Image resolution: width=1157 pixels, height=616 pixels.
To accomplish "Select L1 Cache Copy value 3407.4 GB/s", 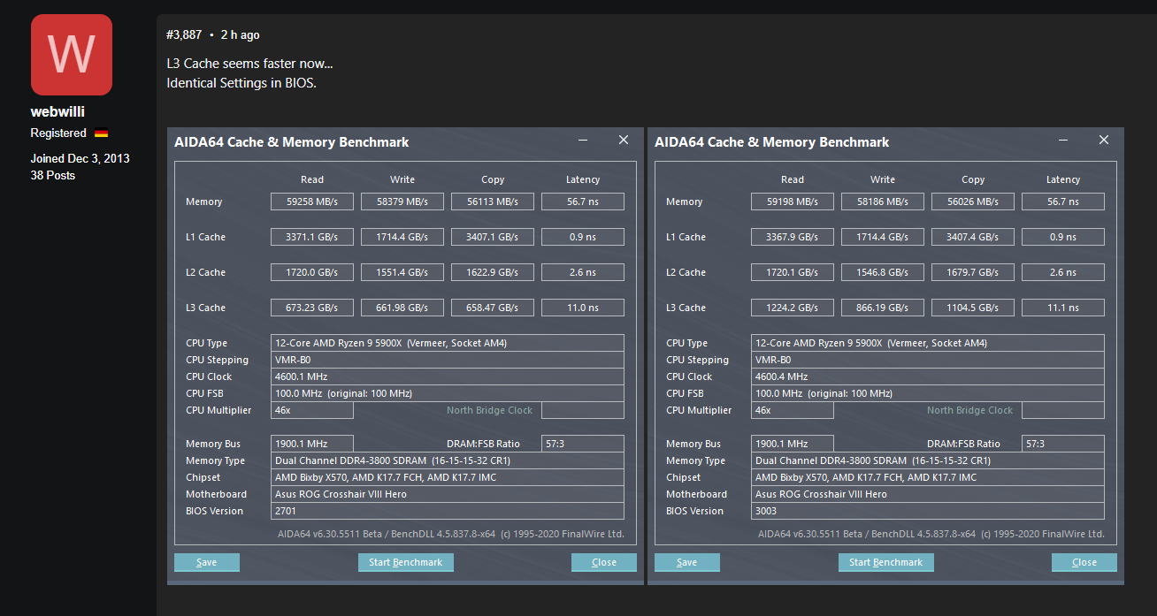I will click(x=973, y=237).
